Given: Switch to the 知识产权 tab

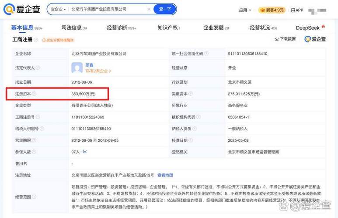Looking at the screenshot, I should [x=169, y=28].
